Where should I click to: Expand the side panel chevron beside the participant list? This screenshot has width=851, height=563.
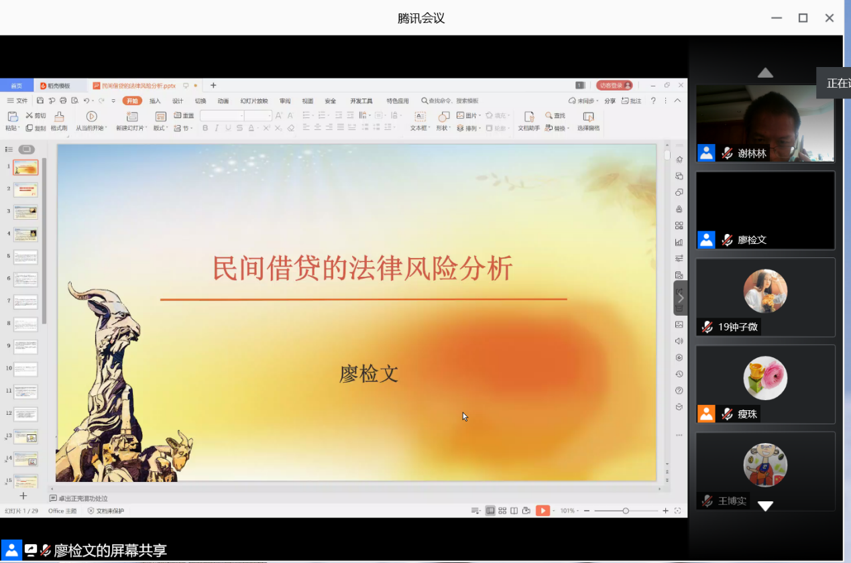[681, 298]
